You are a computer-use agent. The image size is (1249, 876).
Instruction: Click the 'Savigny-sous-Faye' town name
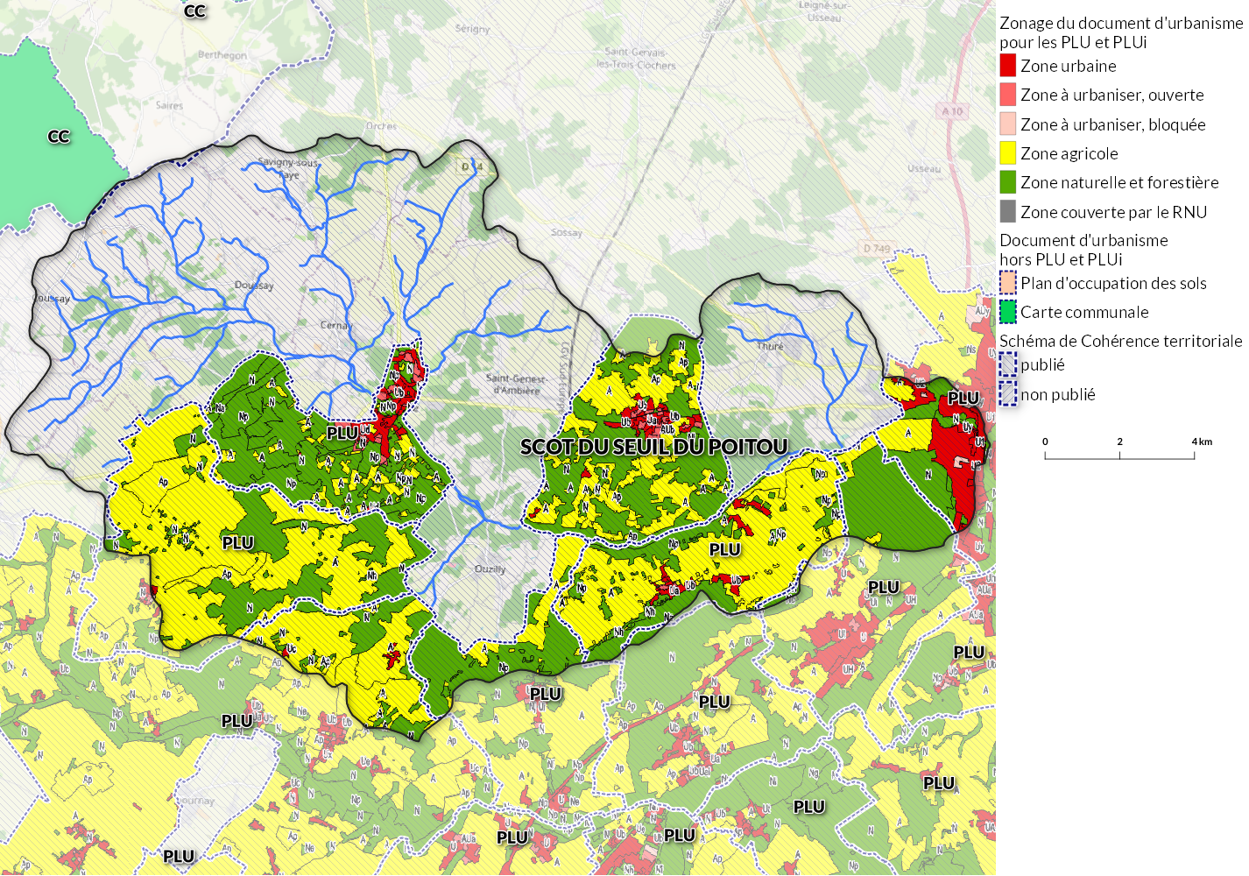[x=288, y=168]
